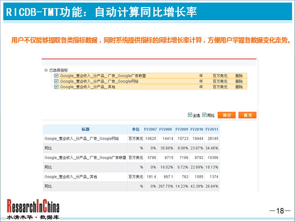Click the 26145 table cell
The image size is (295, 222).
pos(212,139)
